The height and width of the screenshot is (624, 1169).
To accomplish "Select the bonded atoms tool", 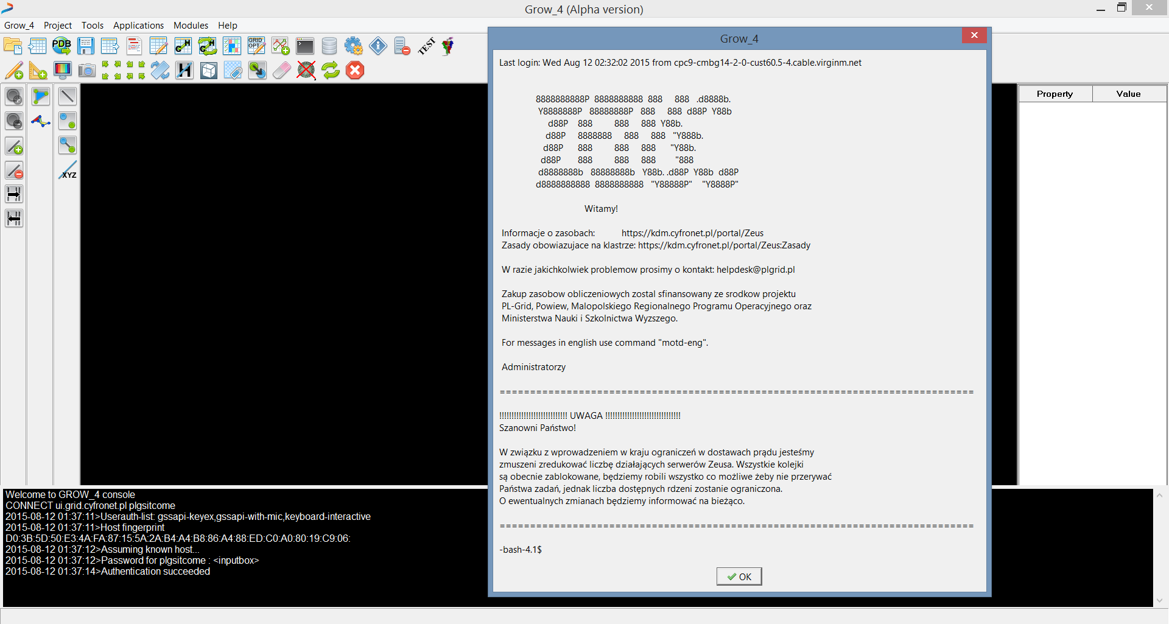I will point(68,145).
